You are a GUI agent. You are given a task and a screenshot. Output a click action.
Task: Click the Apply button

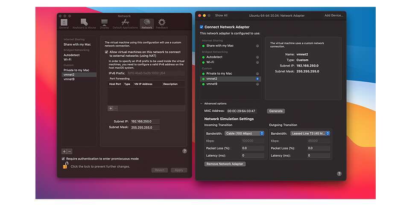179,170
